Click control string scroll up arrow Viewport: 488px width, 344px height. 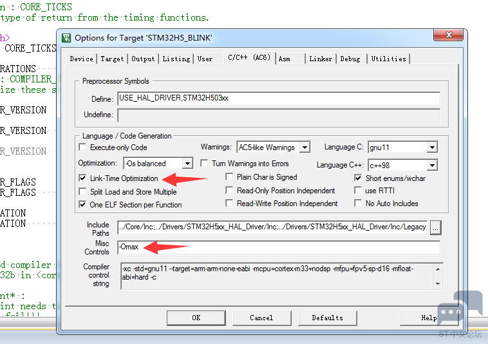438,269
